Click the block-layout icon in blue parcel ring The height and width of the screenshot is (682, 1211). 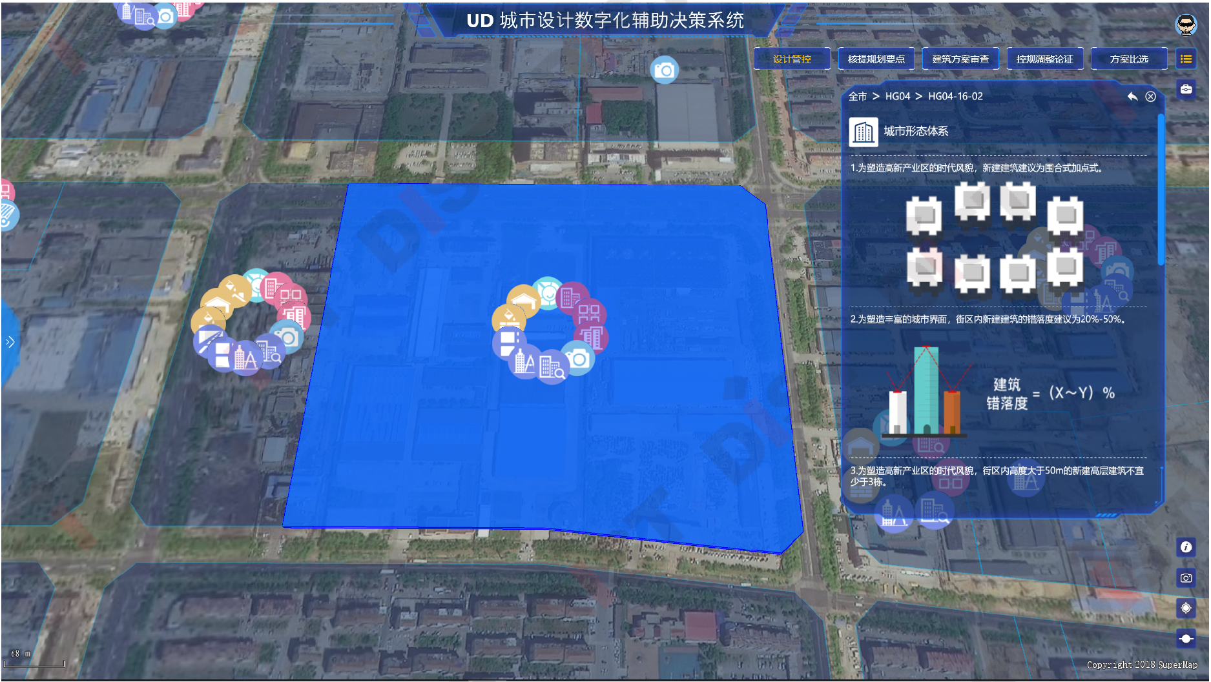(x=508, y=342)
